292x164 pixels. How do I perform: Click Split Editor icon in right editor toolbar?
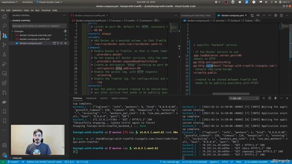pos(282,15)
